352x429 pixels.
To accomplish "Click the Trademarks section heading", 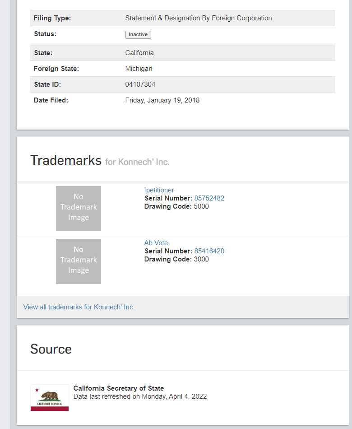I will (x=66, y=160).
